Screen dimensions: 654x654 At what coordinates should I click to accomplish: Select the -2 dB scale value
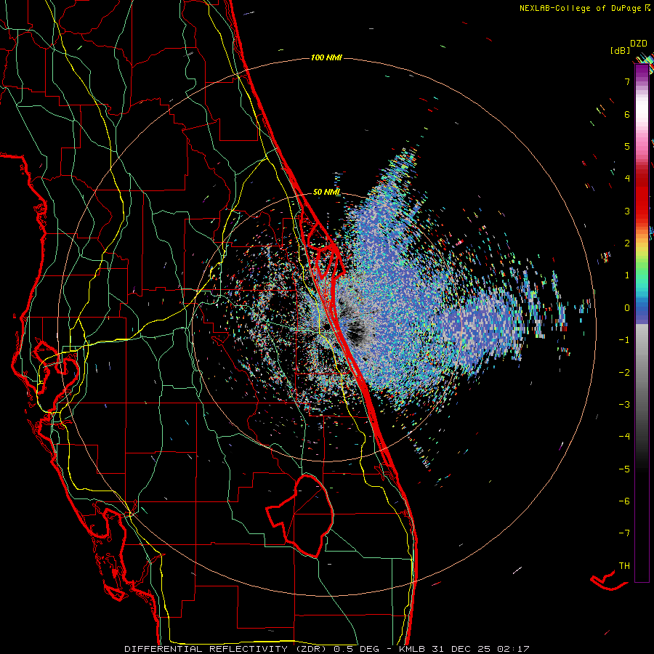(x=624, y=373)
